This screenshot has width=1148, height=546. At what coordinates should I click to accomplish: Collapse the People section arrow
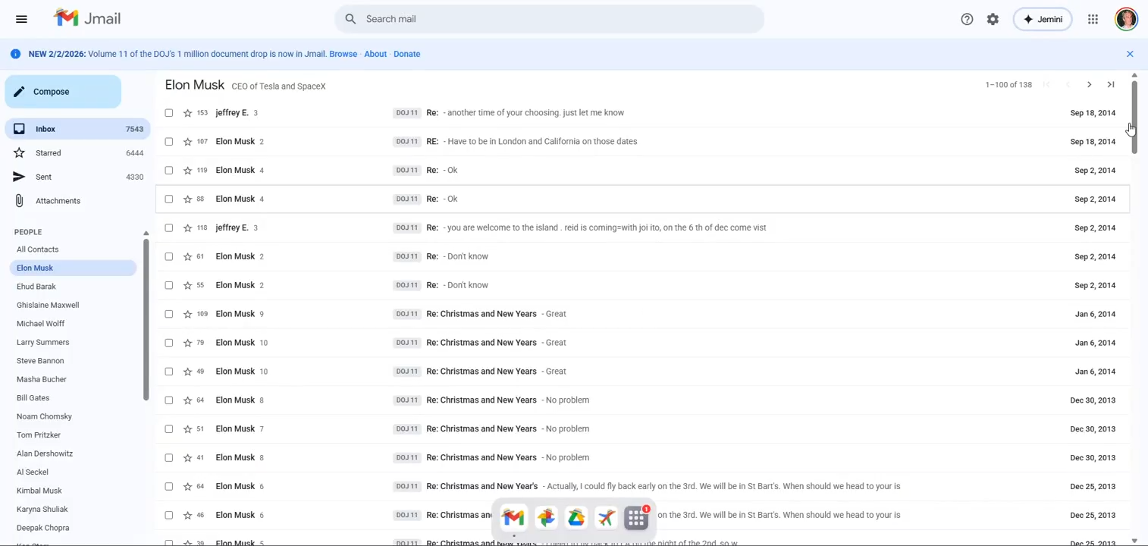coord(146,233)
